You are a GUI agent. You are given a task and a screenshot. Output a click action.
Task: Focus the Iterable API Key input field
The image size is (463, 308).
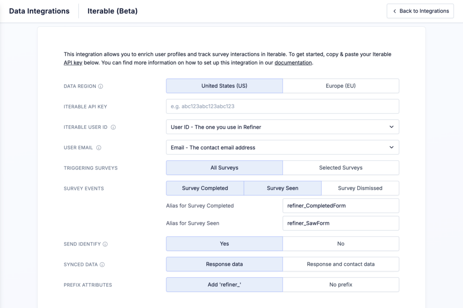click(x=282, y=107)
